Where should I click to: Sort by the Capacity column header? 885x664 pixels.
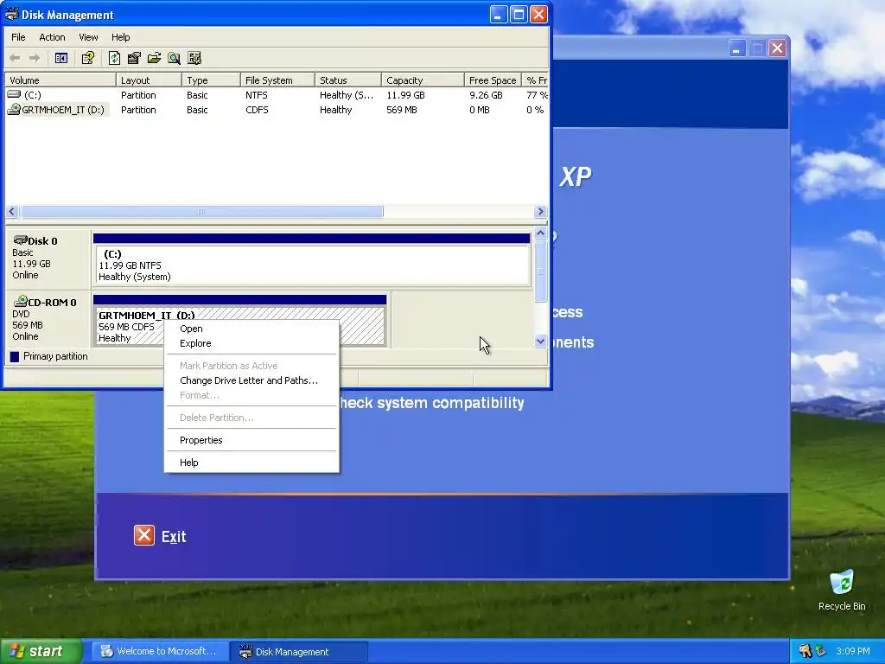(x=423, y=80)
